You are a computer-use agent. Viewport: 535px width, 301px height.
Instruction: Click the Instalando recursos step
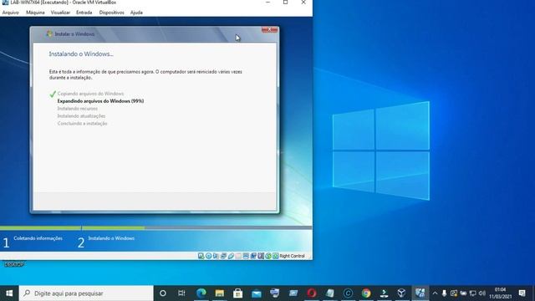pos(78,109)
